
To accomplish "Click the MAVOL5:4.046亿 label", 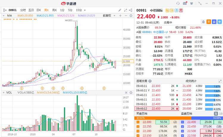I will [x=48, y=93].
